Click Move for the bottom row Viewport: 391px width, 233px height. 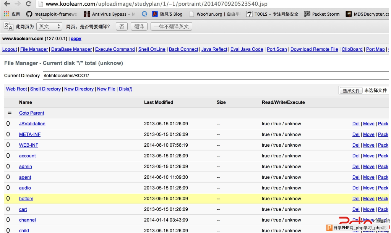point(369,199)
